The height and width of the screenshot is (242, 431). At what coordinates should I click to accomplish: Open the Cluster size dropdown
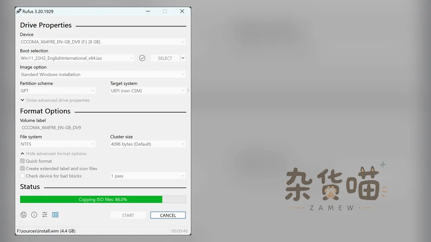148,144
